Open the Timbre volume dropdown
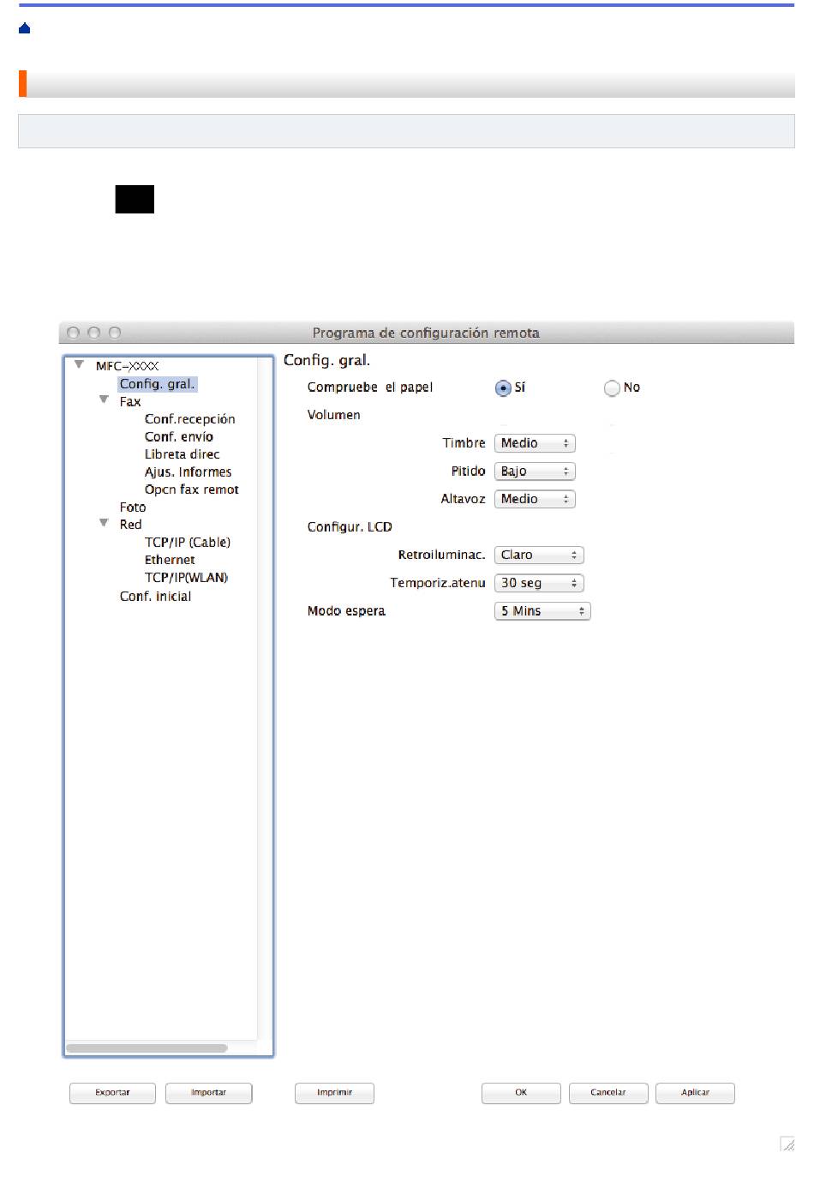 (535, 443)
